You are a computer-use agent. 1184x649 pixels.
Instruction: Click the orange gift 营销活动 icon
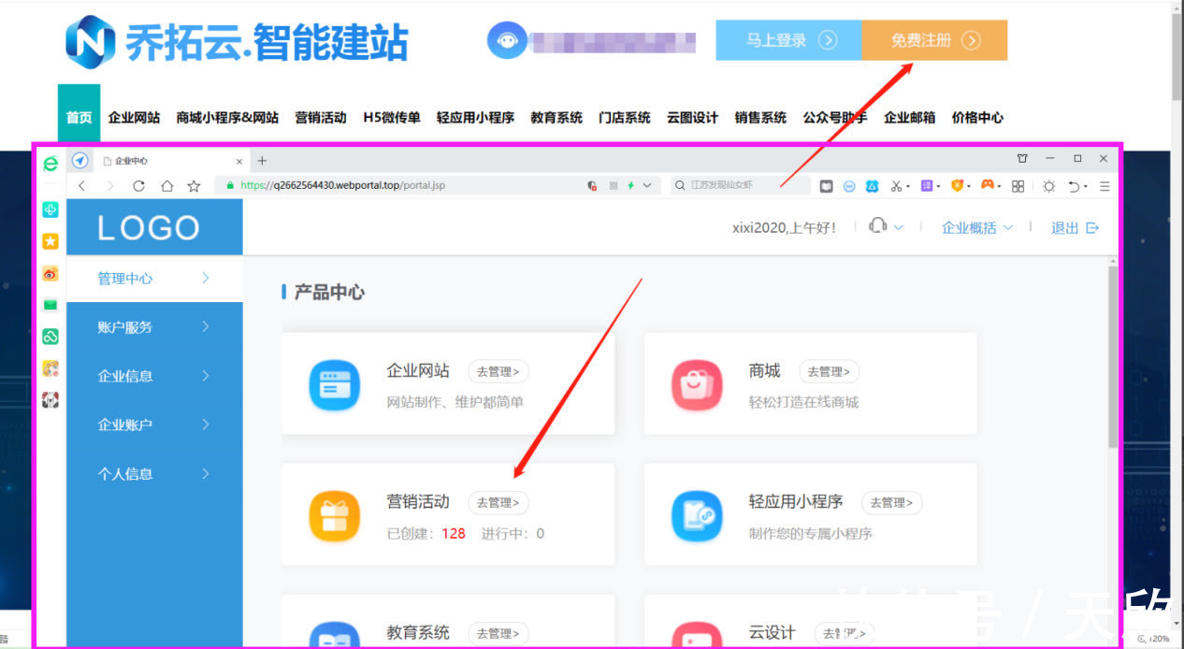pos(335,516)
